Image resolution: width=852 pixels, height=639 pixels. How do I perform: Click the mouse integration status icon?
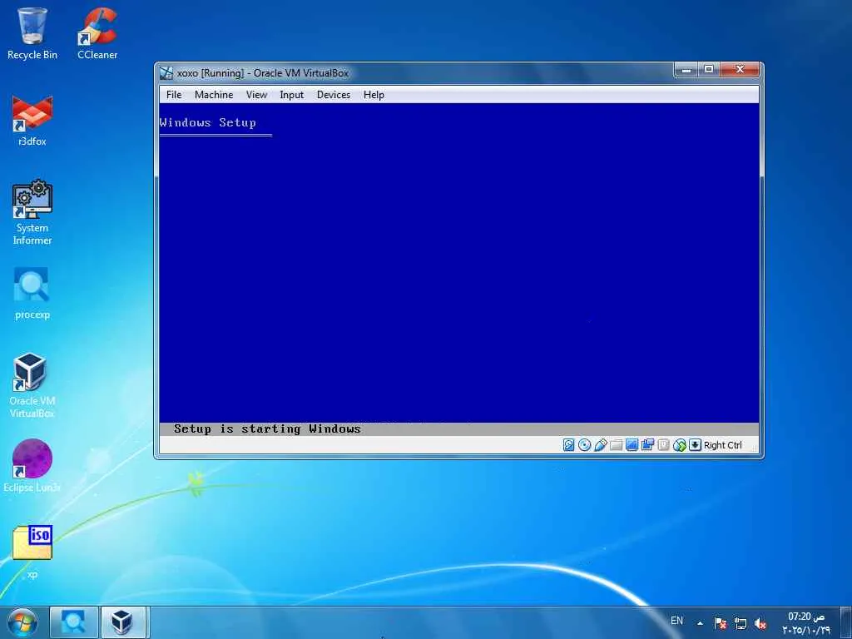(x=679, y=445)
